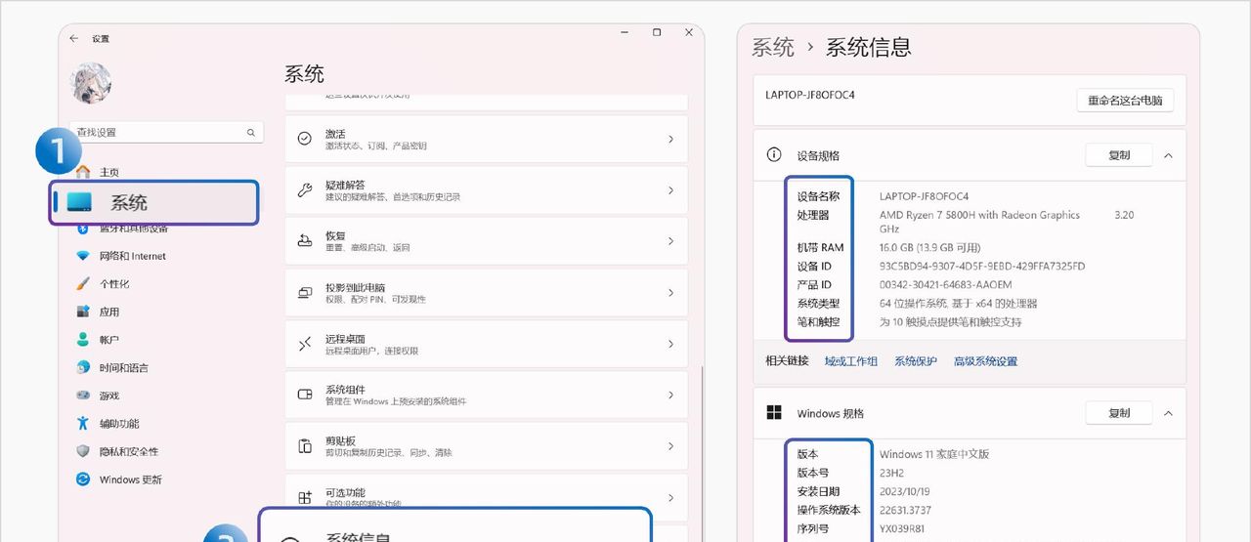Open the 域或工作组 link

pyautogui.click(x=851, y=361)
